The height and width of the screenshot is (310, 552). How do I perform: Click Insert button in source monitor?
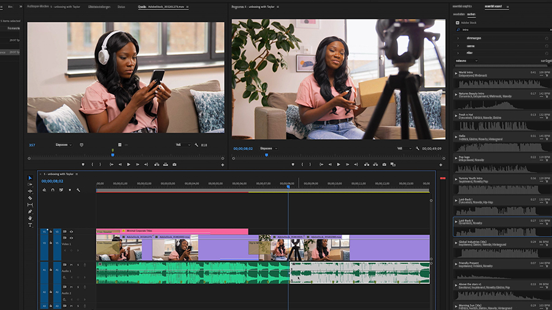pyautogui.click(x=156, y=164)
